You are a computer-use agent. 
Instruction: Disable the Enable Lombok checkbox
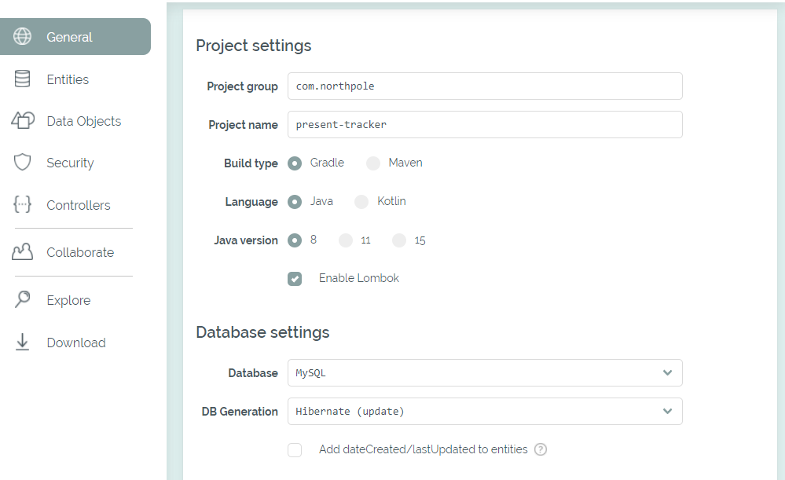(x=295, y=279)
